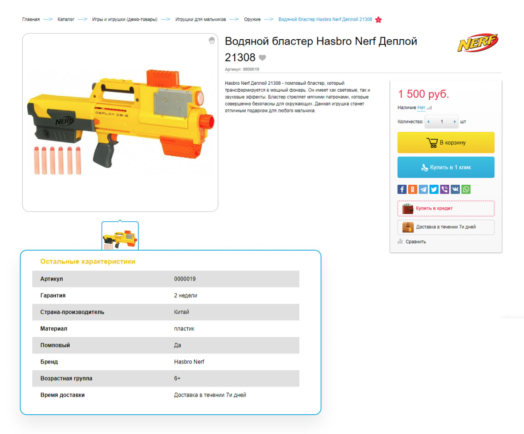
Task: Open the Nerf brand logo
Action: 478,43
